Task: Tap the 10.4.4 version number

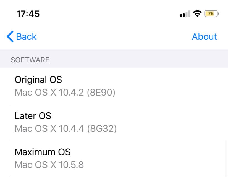Action: coord(71,128)
